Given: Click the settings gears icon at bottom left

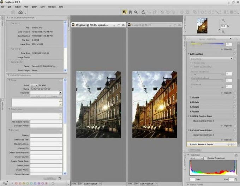Looking at the screenshot, I should coord(5,183).
